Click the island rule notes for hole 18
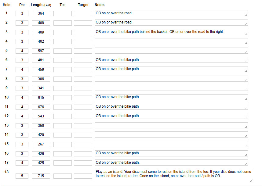This screenshot has height=186, width=262. (174, 176)
